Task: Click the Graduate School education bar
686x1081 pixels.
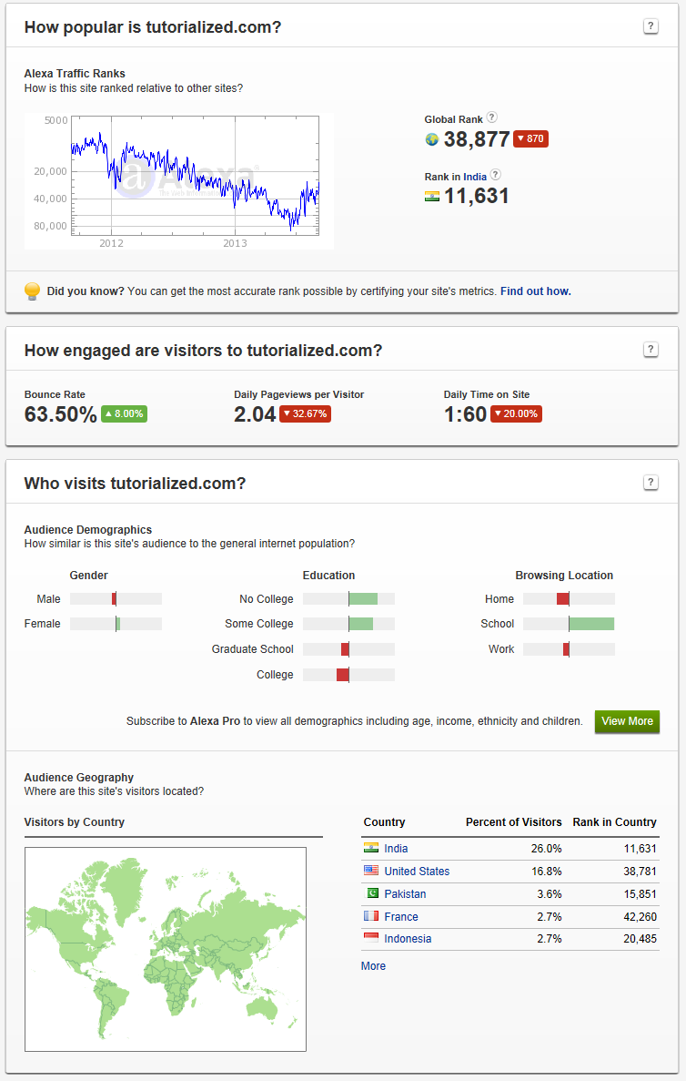Action: click(348, 648)
